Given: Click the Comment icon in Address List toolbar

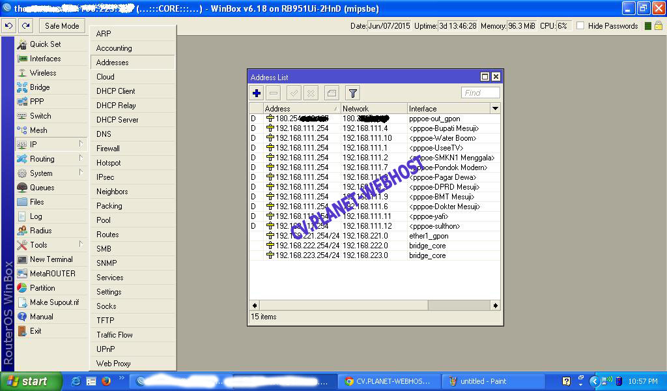Looking at the screenshot, I should [x=332, y=93].
